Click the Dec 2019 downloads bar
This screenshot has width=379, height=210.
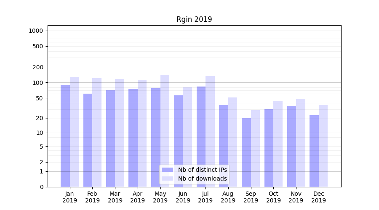(323, 146)
